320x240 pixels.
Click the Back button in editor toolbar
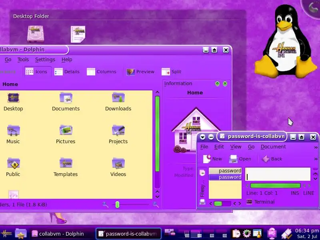[272, 159]
